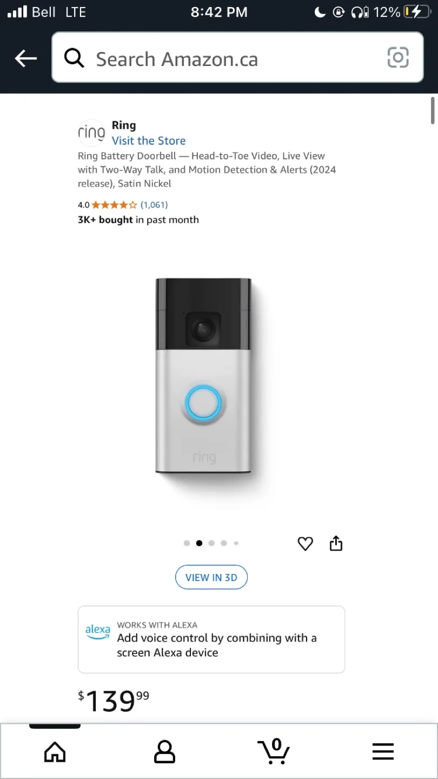Select the first image carousel dot
This screenshot has height=779, width=438.
187,543
